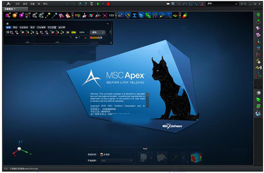Click the green play arrow in title bar
Image resolution: width=264 pixels, height=173 pixels.
[x=98, y=4]
